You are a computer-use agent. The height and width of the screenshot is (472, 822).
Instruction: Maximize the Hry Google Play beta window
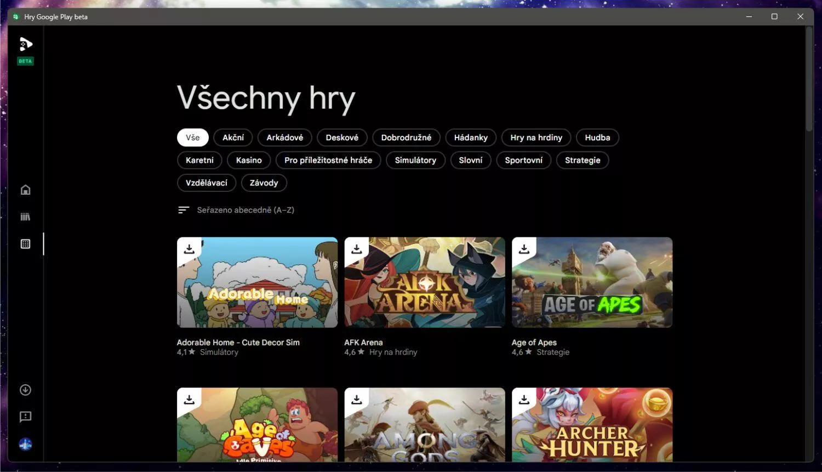(x=774, y=16)
